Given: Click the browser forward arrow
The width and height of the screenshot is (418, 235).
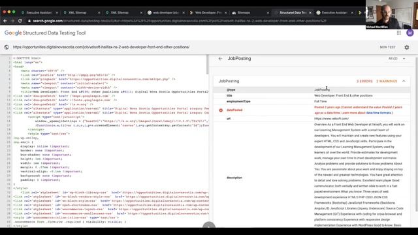Looking at the screenshot, I should [x=12, y=21].
